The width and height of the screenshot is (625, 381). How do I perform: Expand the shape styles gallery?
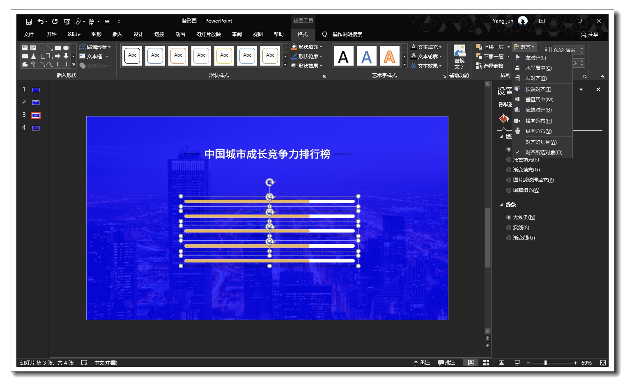coord(285,64)
